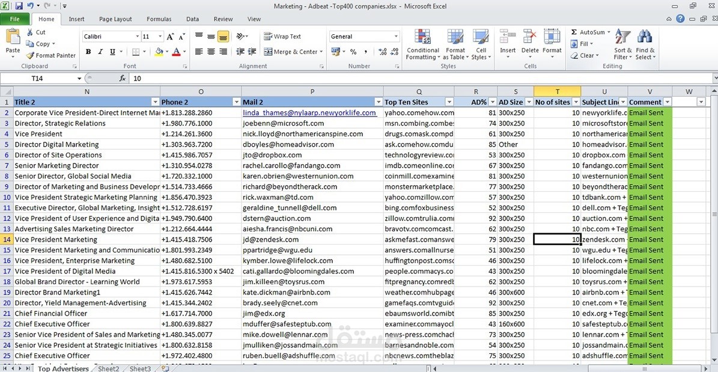Select the highlighted Bottom Align icon
Viewport: 718px width, 372px height.
pos(223,36)
